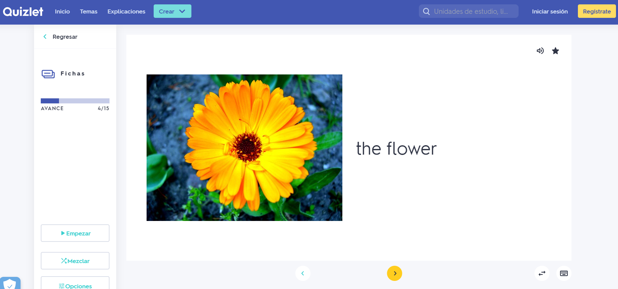This screenshot has width=618, height=289.
Task: Click the Regístrate button
Action: tap(597, 11)
